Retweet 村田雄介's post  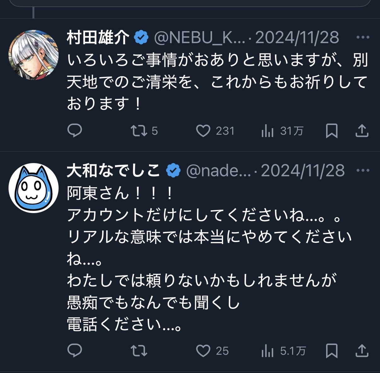(x=139, y=131)
